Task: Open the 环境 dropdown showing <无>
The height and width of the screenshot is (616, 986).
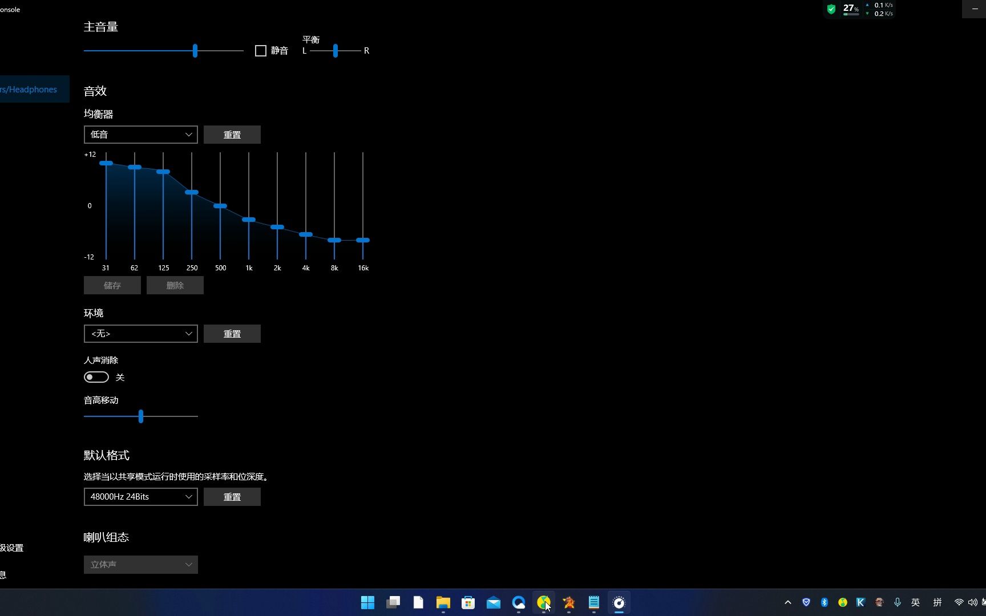Action: [141, 334]
